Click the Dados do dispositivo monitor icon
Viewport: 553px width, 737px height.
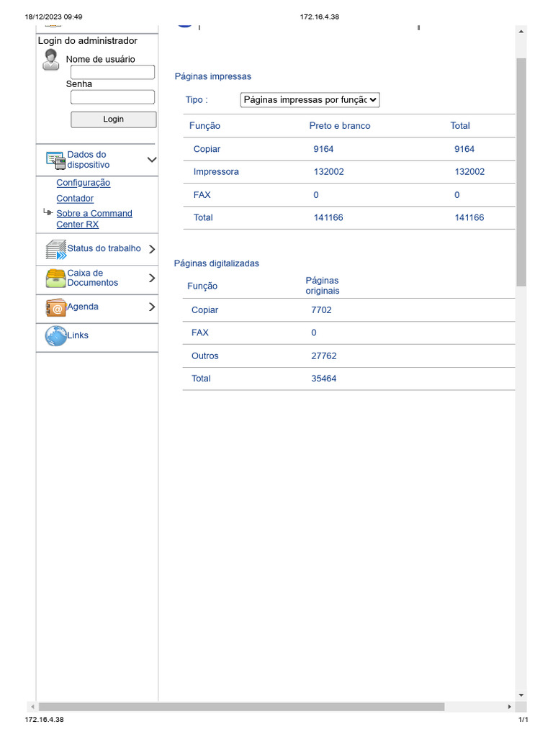(x=55, y=160)
